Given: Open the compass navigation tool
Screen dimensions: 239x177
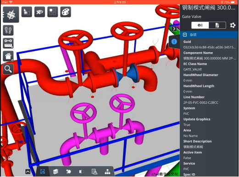Looking at the screenshot, I should [x=11, y=15].
